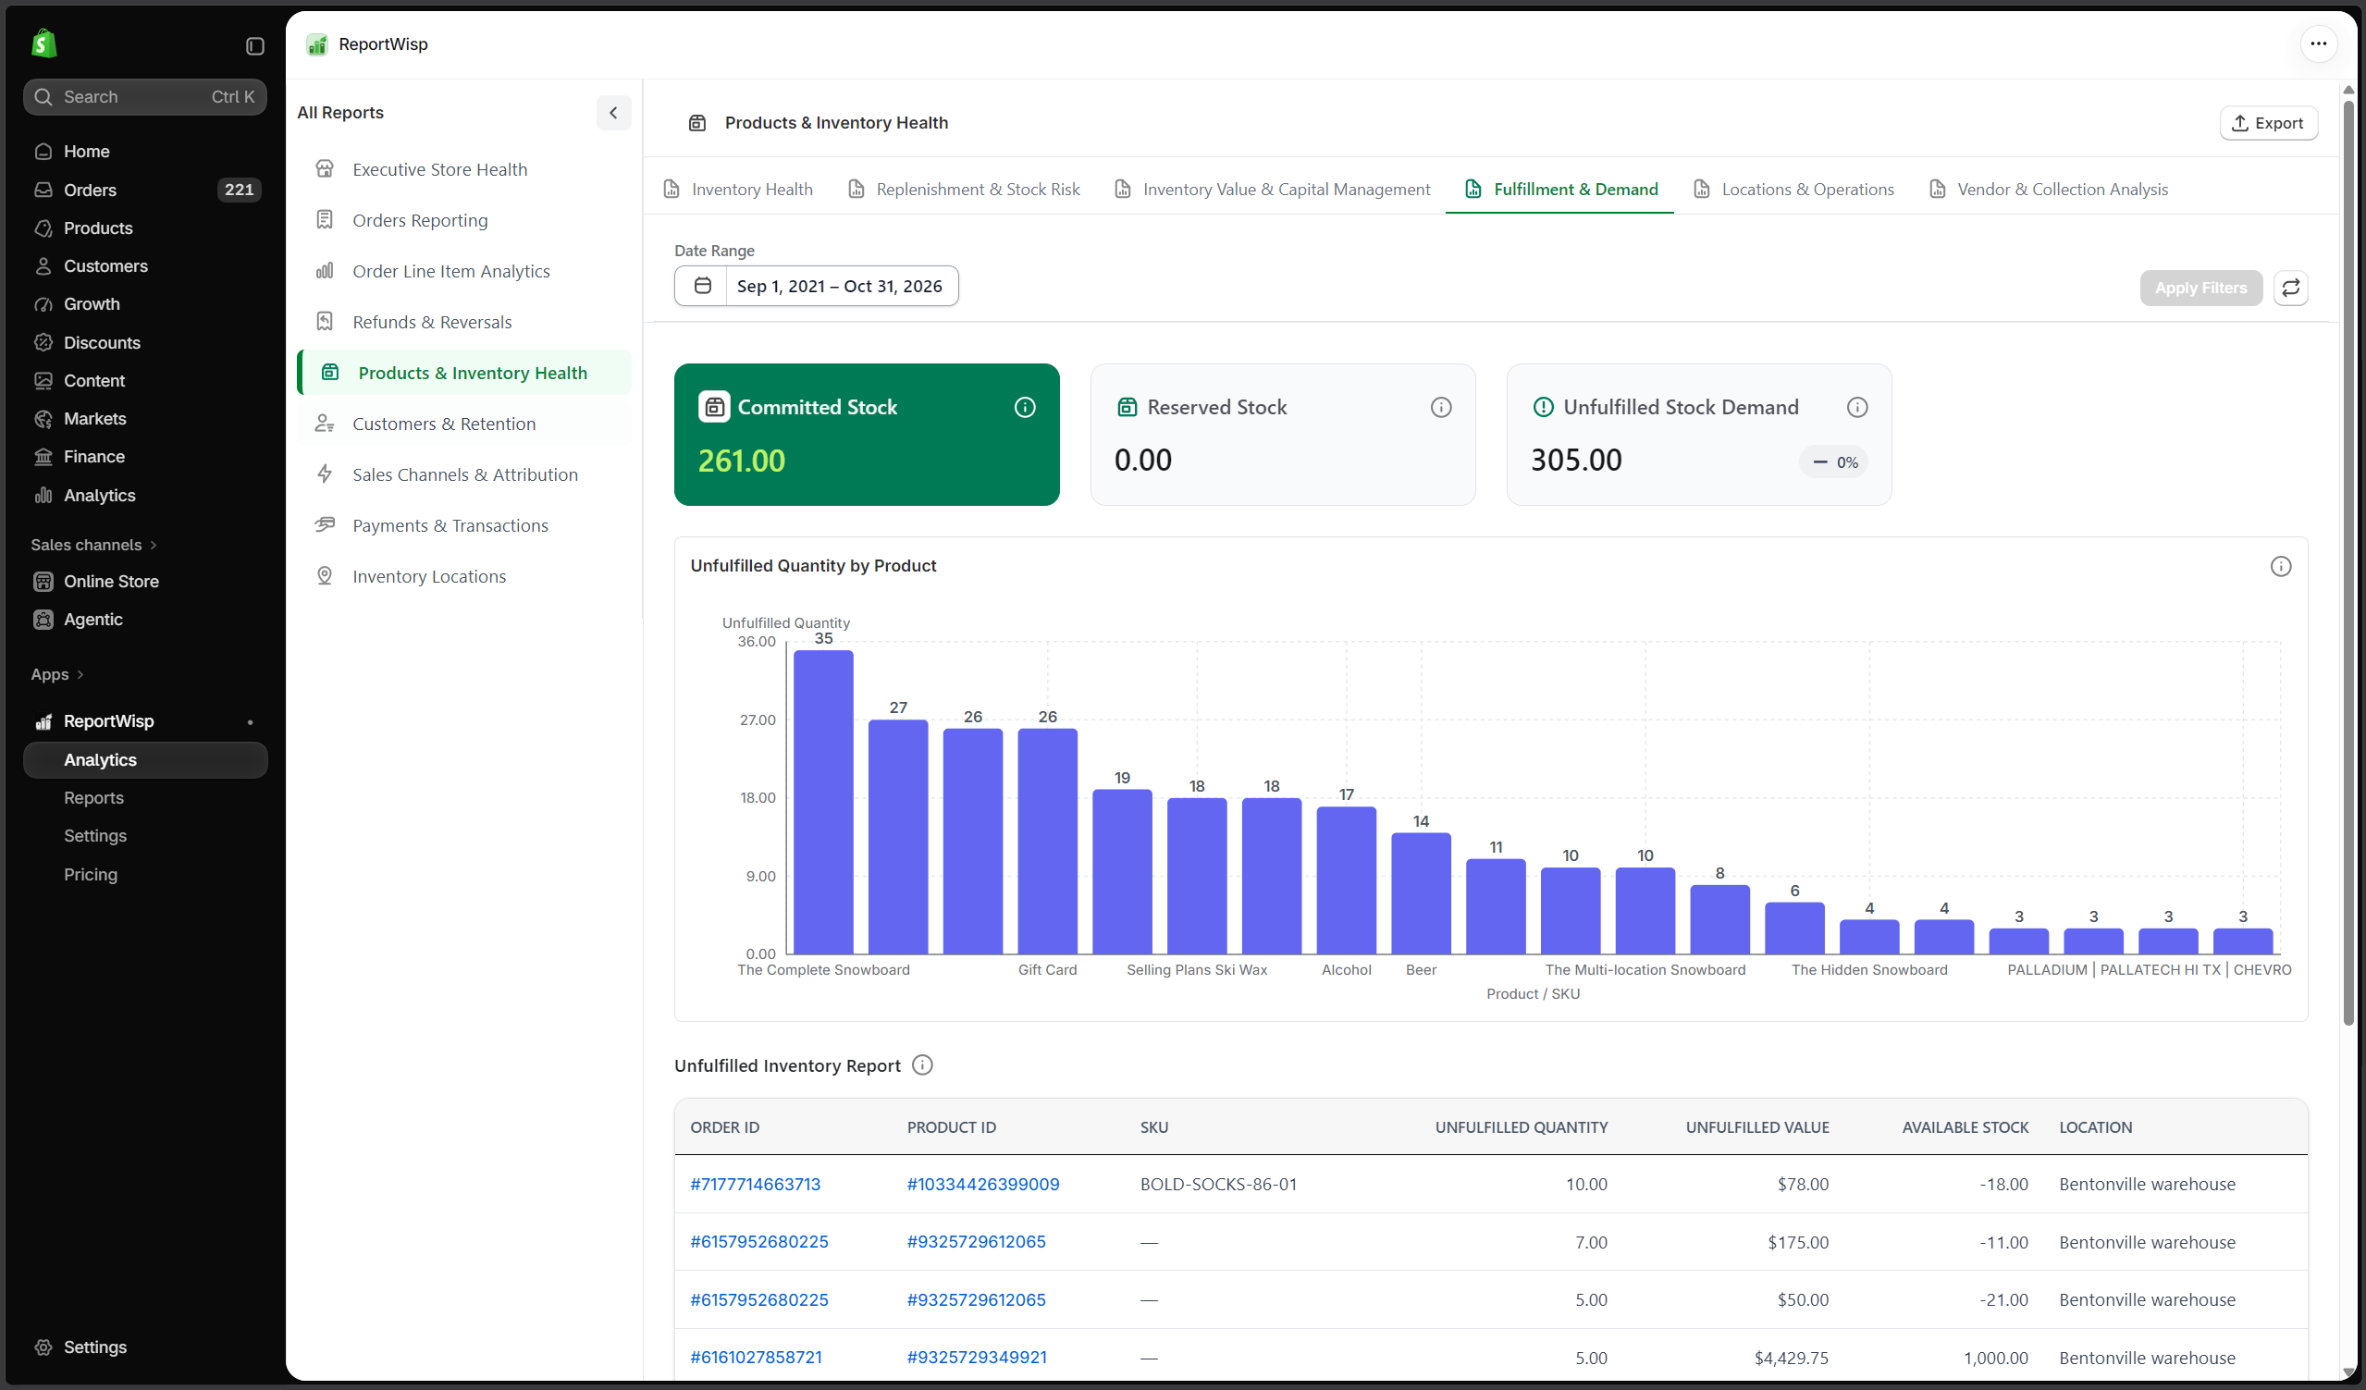The height and width of the screenshot is (1390, 2366).
Task: Open Shopify Settings at sidebar bottom
Action: tap(144, 1346)
